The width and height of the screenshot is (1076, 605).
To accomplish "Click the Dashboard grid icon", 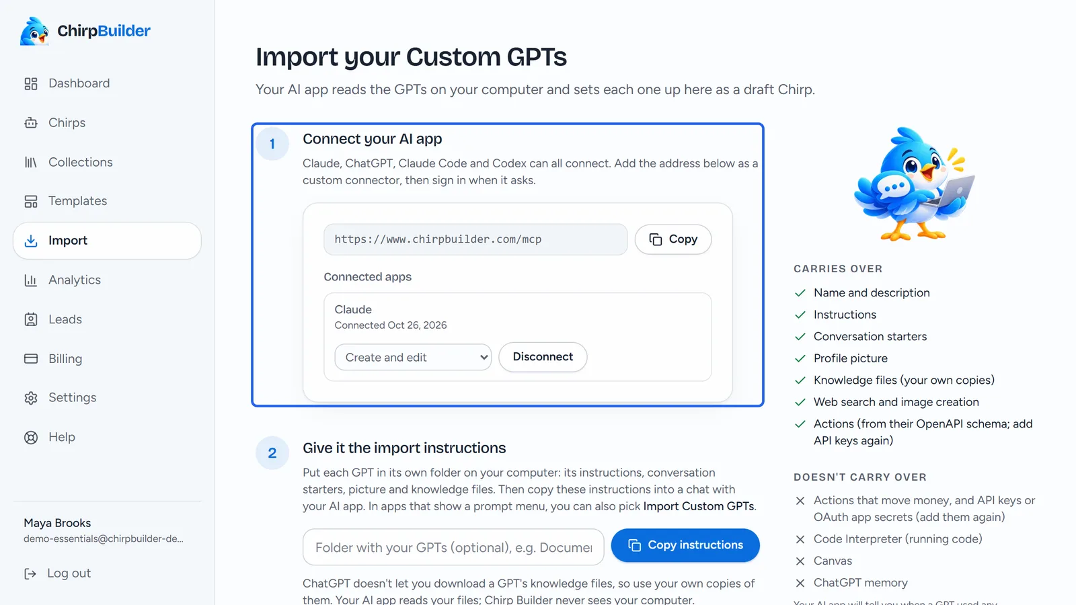I will [x=31, y=83].
